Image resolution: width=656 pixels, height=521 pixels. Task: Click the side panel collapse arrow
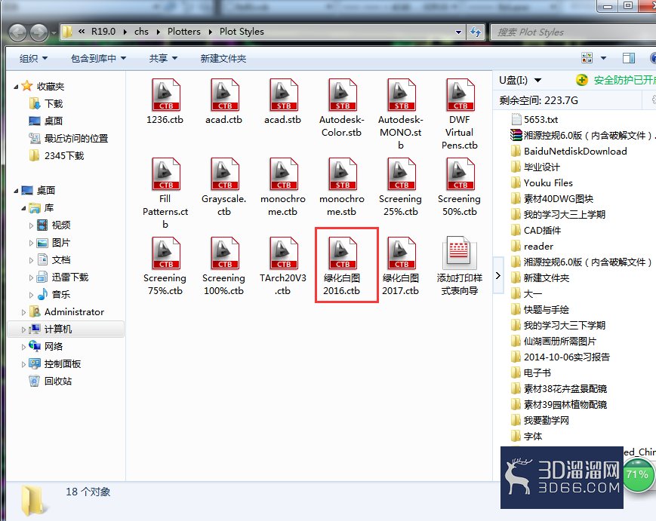[x=498, y=275]
